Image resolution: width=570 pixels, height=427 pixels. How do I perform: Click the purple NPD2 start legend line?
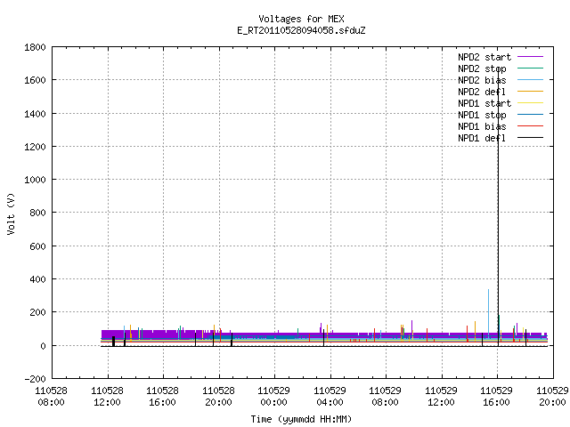click(x=531, y=57)
